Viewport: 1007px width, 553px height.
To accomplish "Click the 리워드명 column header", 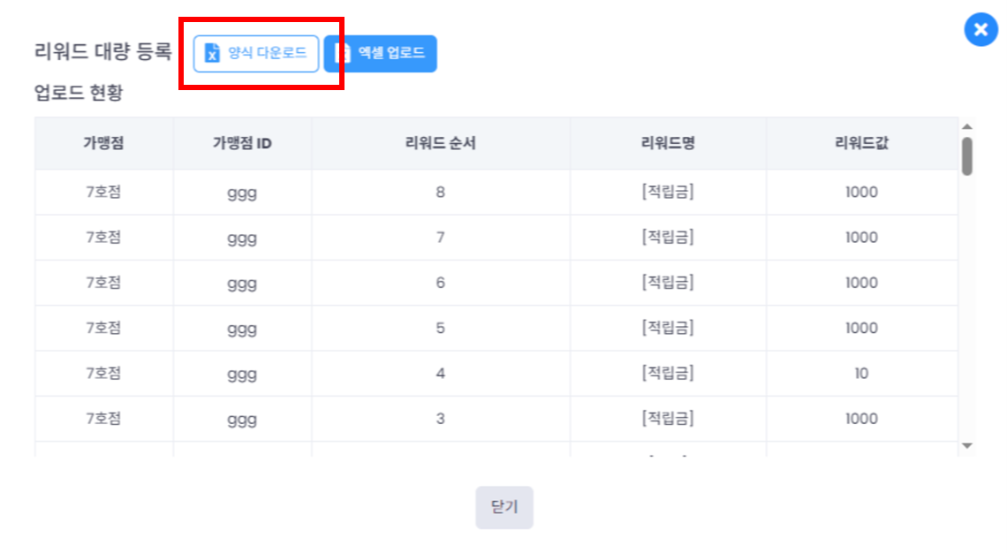I will pos(668,143).
